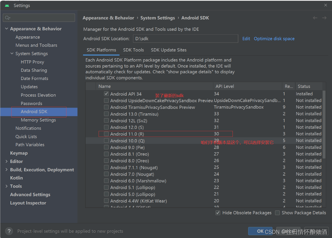332x238 pixels.
Task: Click Android 7.1.1 (Nougat) row name
Action: [134, 168]
